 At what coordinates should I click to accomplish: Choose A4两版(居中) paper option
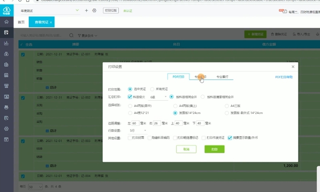130,106
